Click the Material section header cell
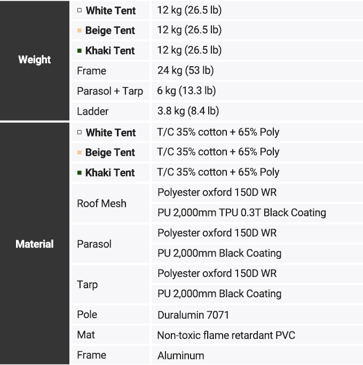The image size is (363, 365). coord(35,244)
